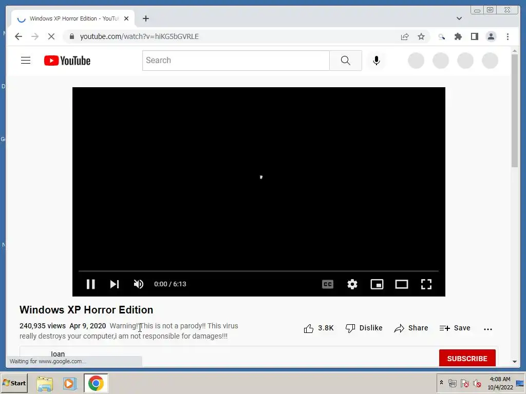Switch to theater mode

click(x=402, y=284)
